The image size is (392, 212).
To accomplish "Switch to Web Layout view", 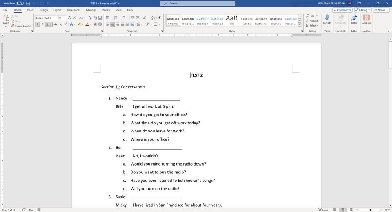I will (351, 210).
